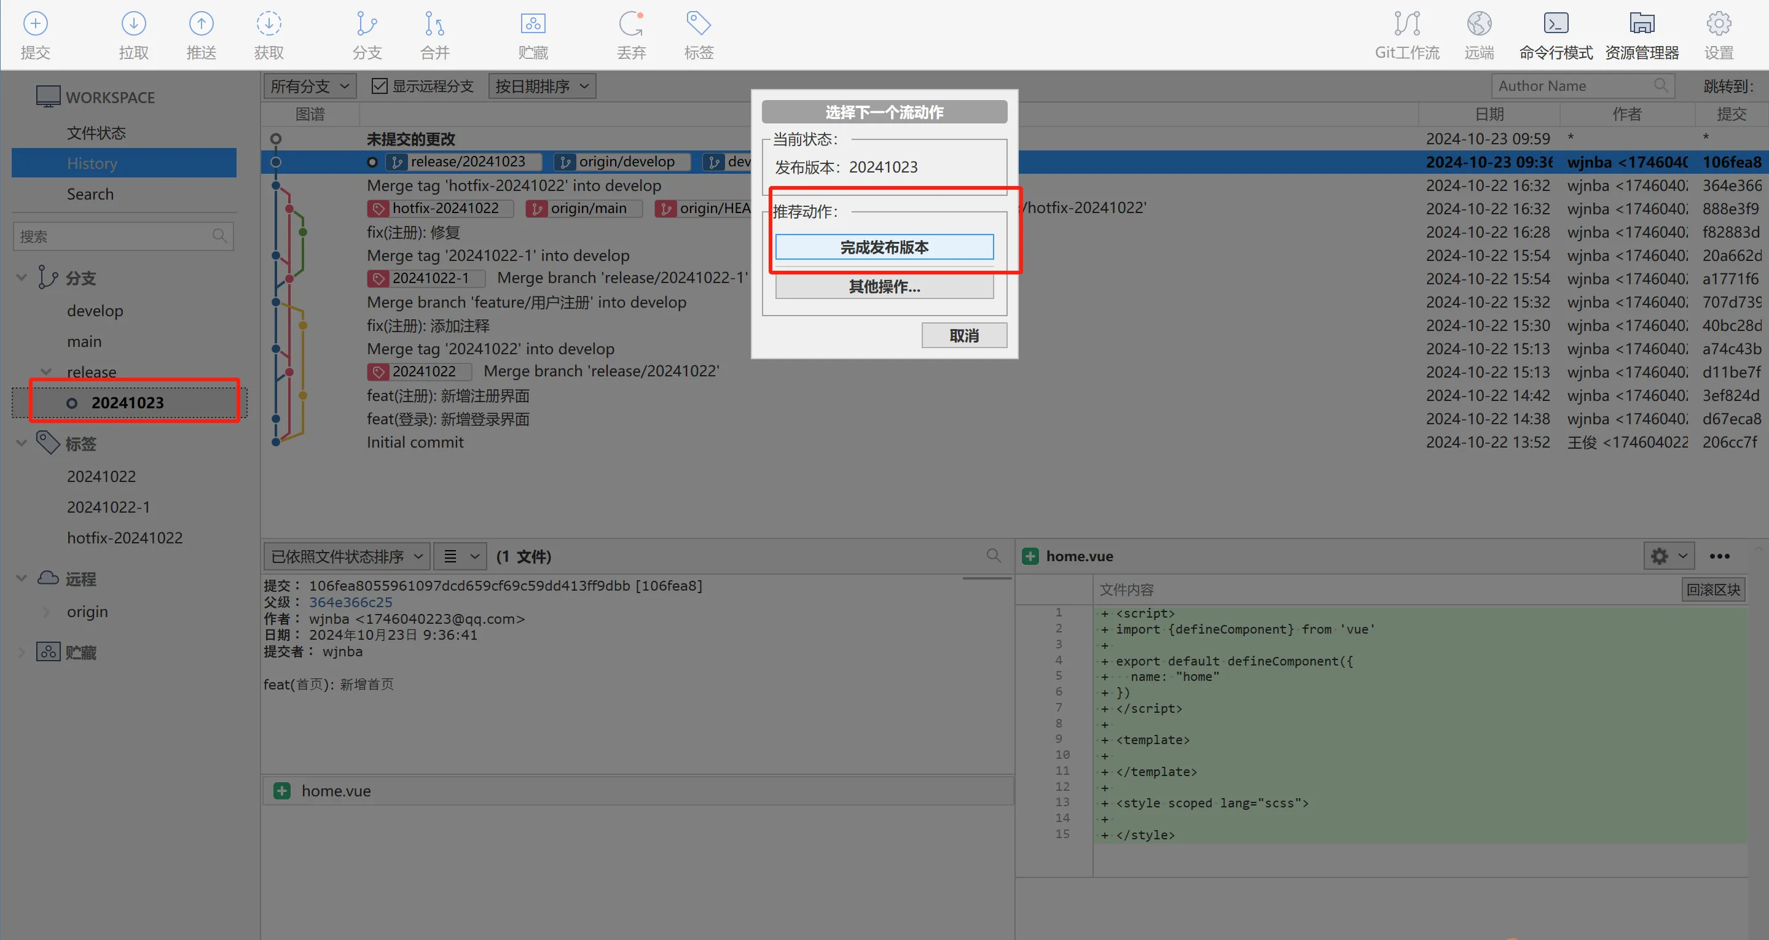
Task: Click parent commit link 364e366c25
Action: point(350,602)
